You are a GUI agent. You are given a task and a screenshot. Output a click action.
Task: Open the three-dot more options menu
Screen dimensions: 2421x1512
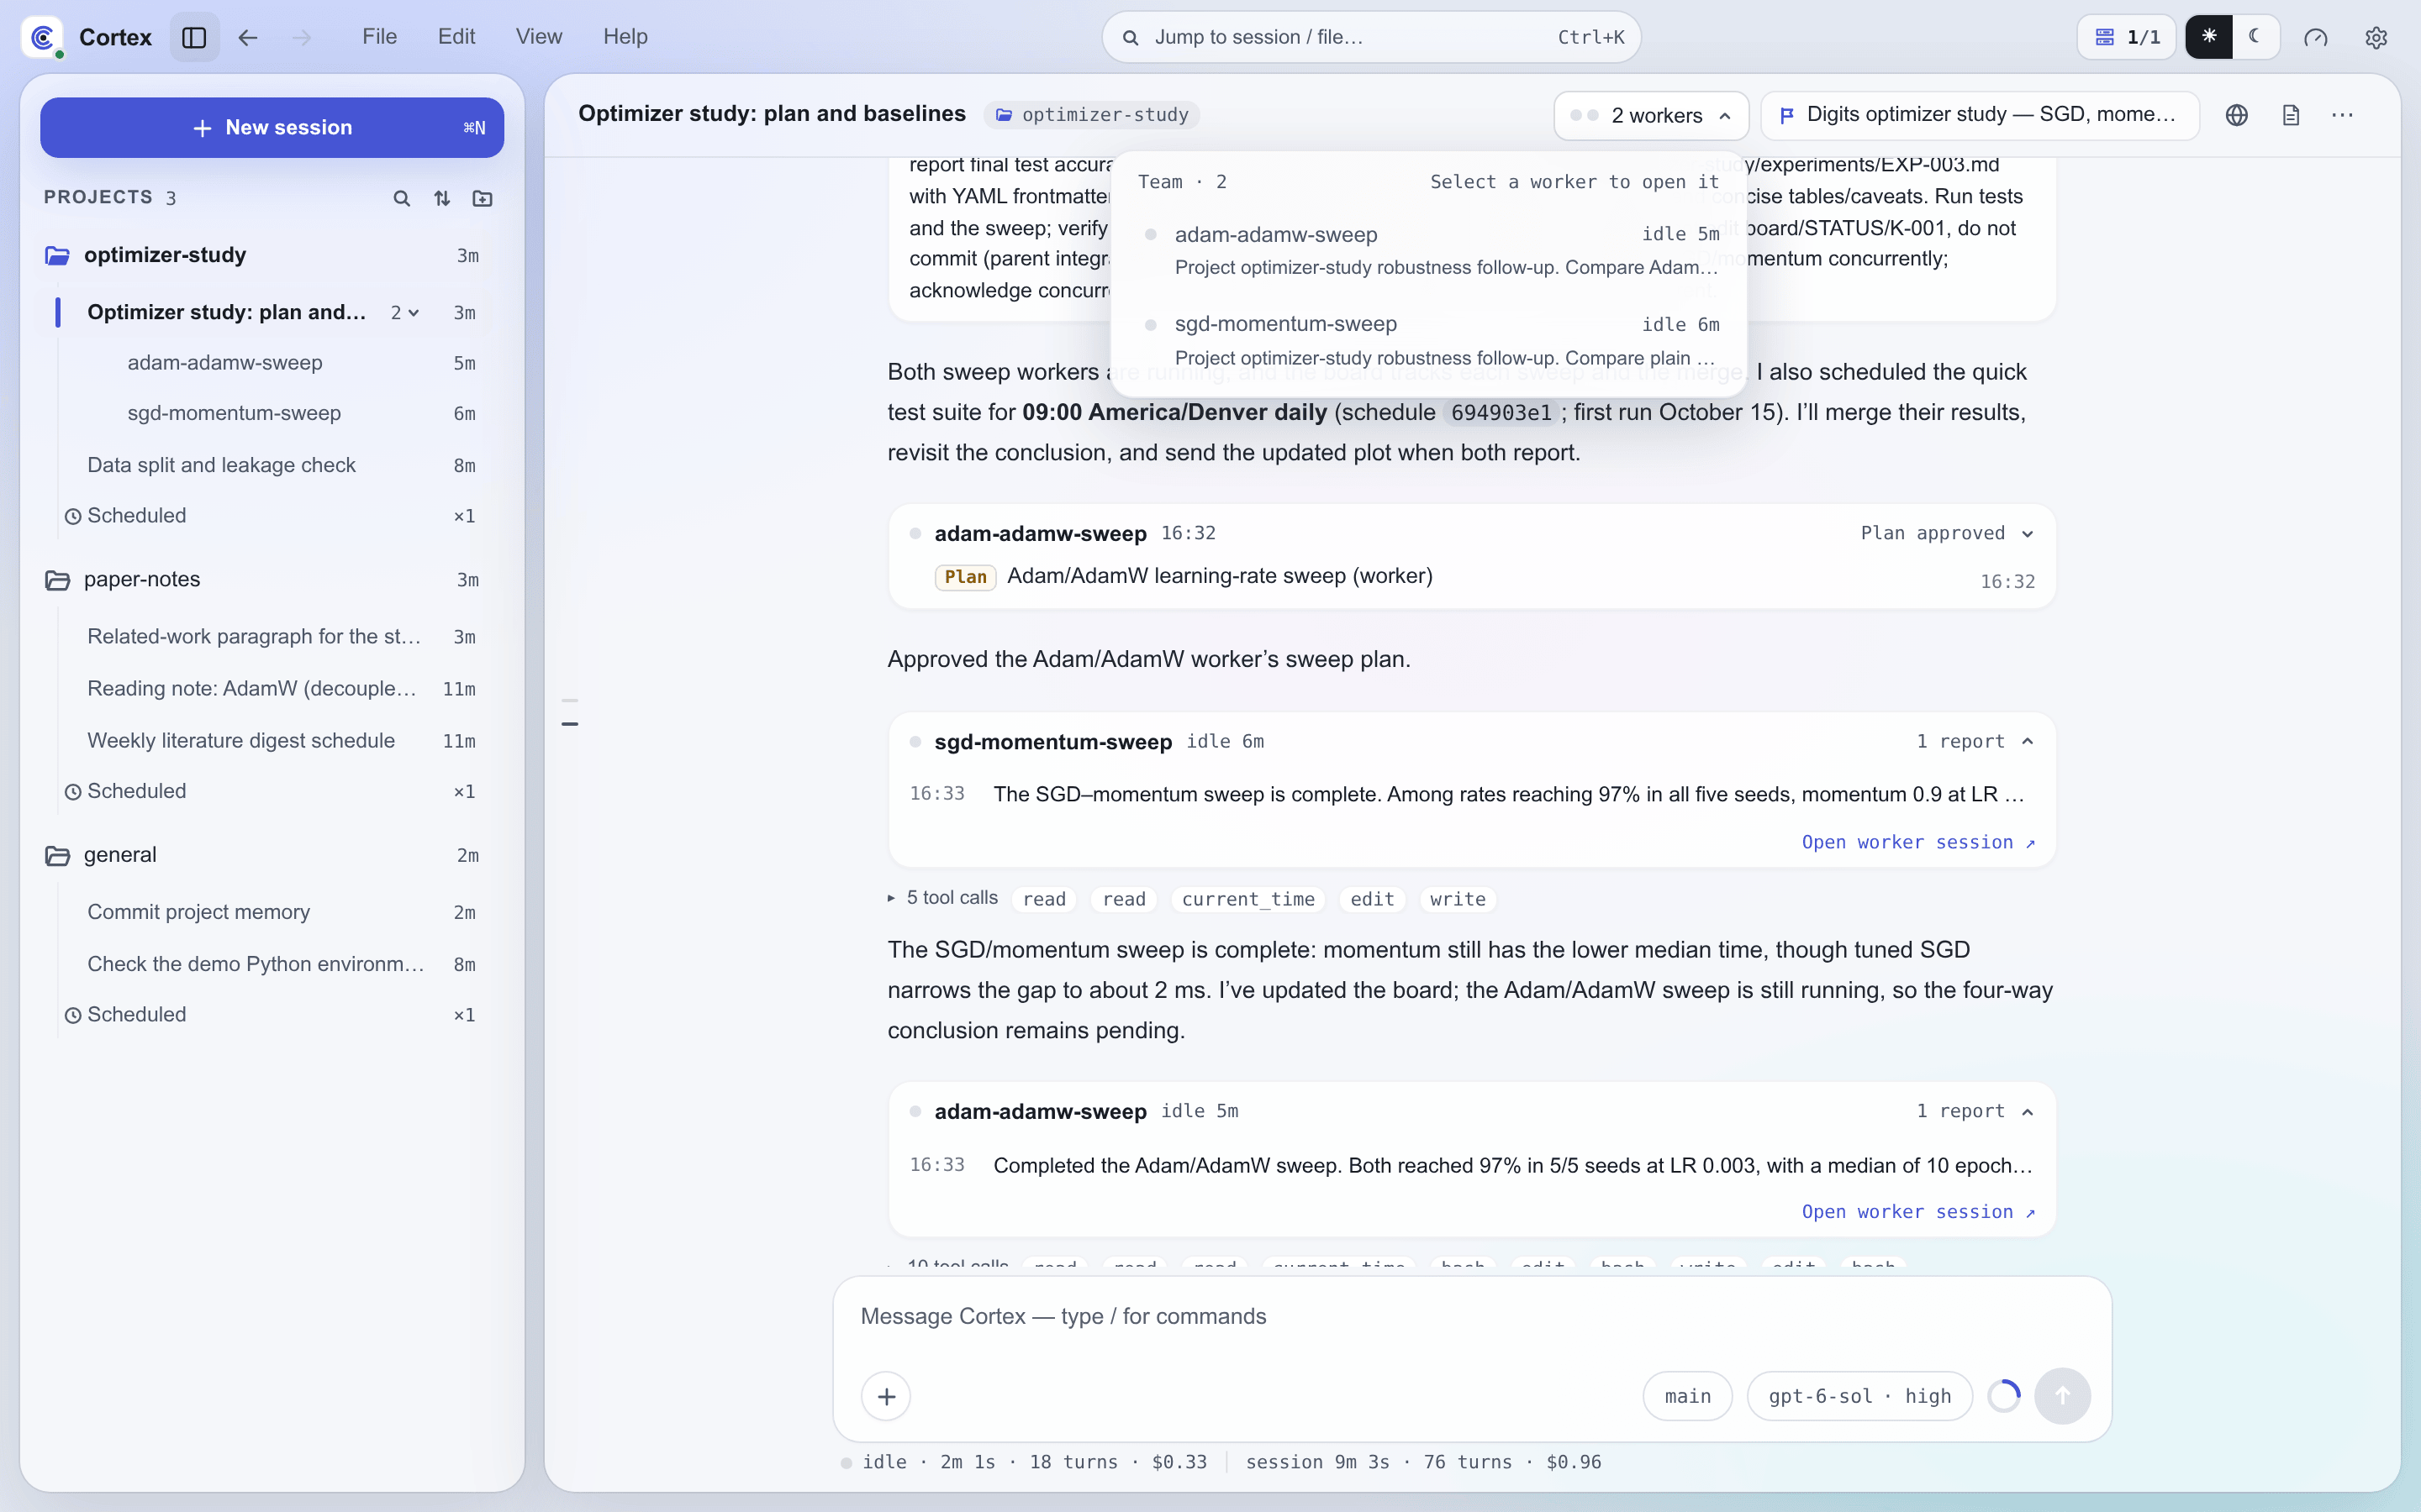[x=2342, y=115]
